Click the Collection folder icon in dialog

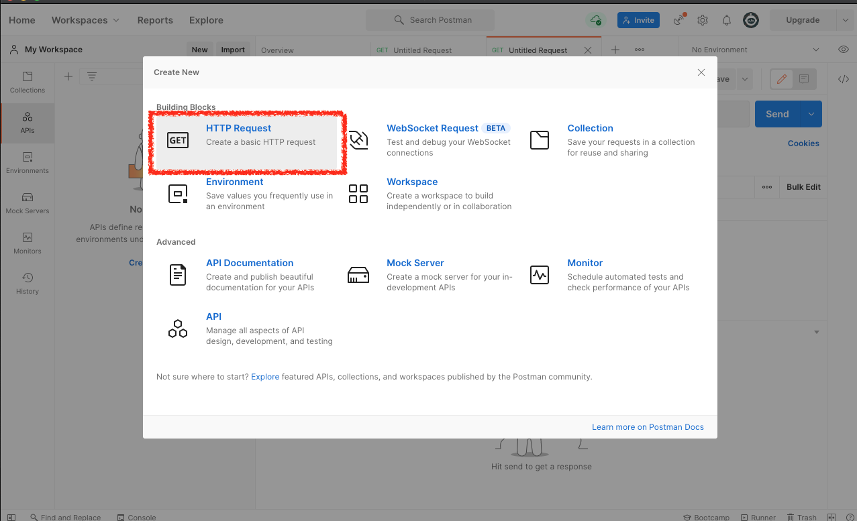click(540, 139)
